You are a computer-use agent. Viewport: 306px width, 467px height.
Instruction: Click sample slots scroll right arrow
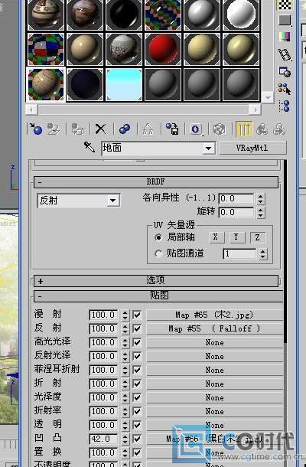(x=255, y=109)
